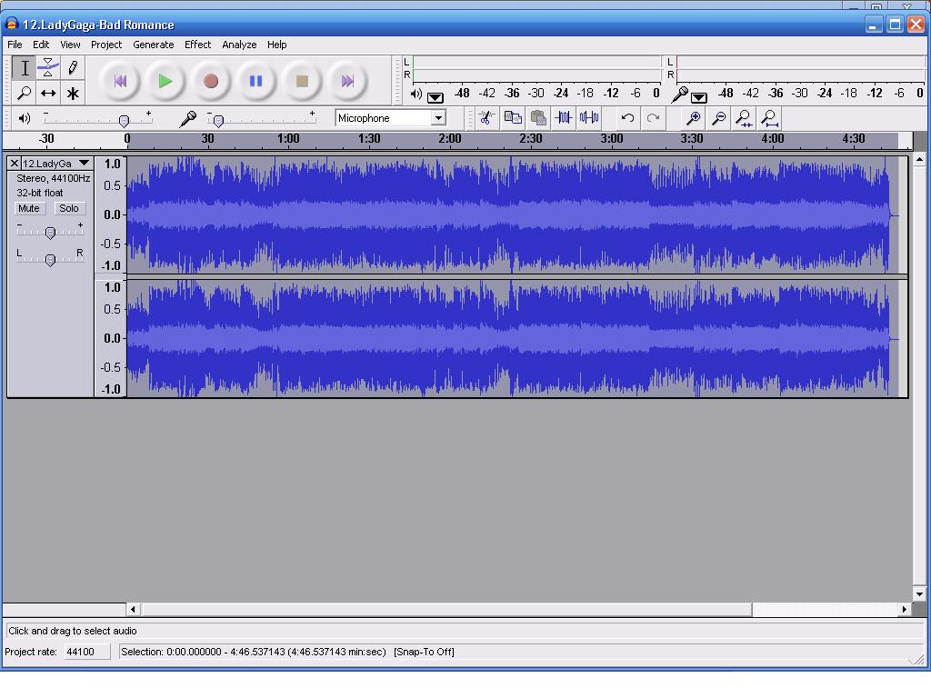Solo the 12.LadyGa track
Image resolution: width=931 pixels, height=698 pixels.
click(x=69, y=208)
